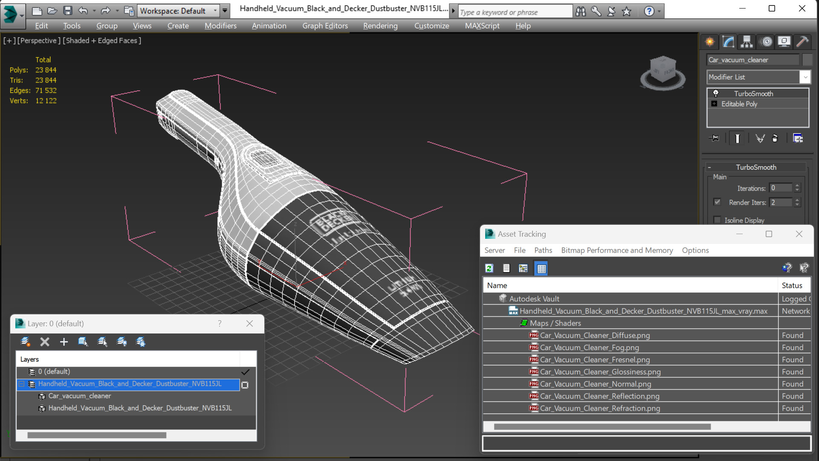The image size is (819, 461).
Task: Click the tree view icon in Asset Tracking
Action: [x=523, y=268]
